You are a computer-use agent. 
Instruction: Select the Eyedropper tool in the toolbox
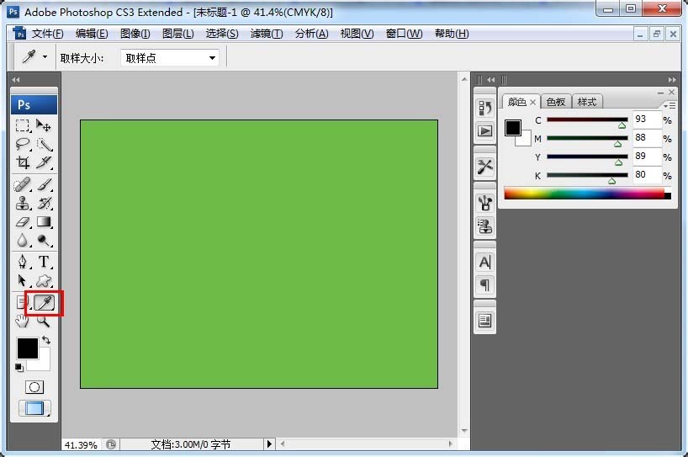click(44, 302)
